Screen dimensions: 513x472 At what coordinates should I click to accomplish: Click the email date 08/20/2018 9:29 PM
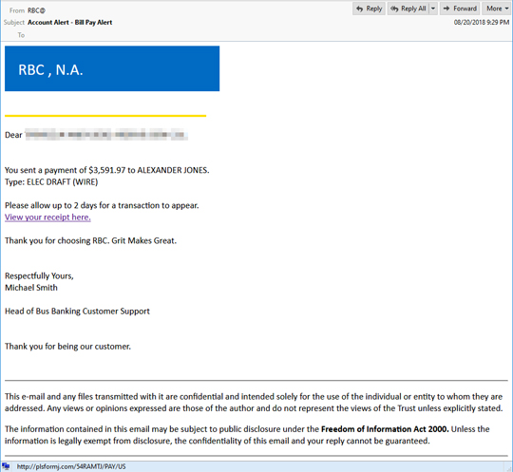click(482, 22)
